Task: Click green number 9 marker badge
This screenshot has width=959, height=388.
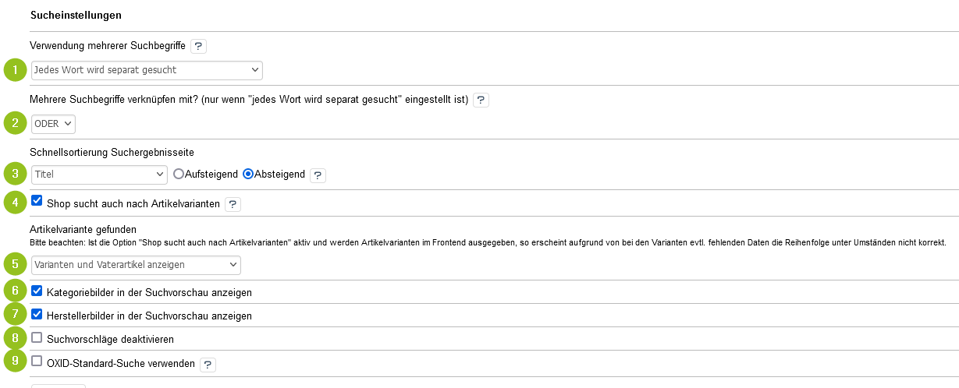Action: 15,362
